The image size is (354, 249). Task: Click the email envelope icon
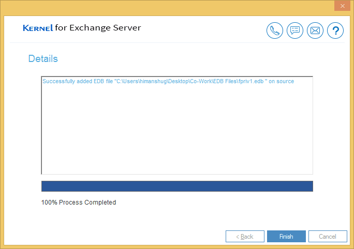[x=315, y=30]
